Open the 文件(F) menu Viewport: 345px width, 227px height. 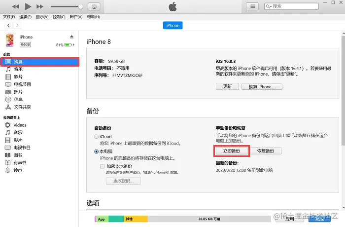tap(9, 17)
